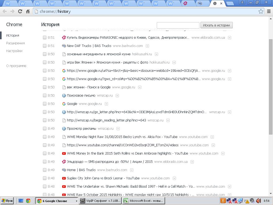
Task: Click the page icon on век японии entry
Action: [x=64, y=87]
